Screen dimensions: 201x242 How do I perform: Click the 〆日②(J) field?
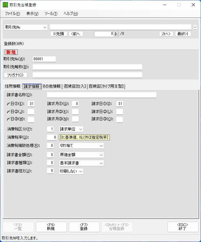[x=31, y=112]
